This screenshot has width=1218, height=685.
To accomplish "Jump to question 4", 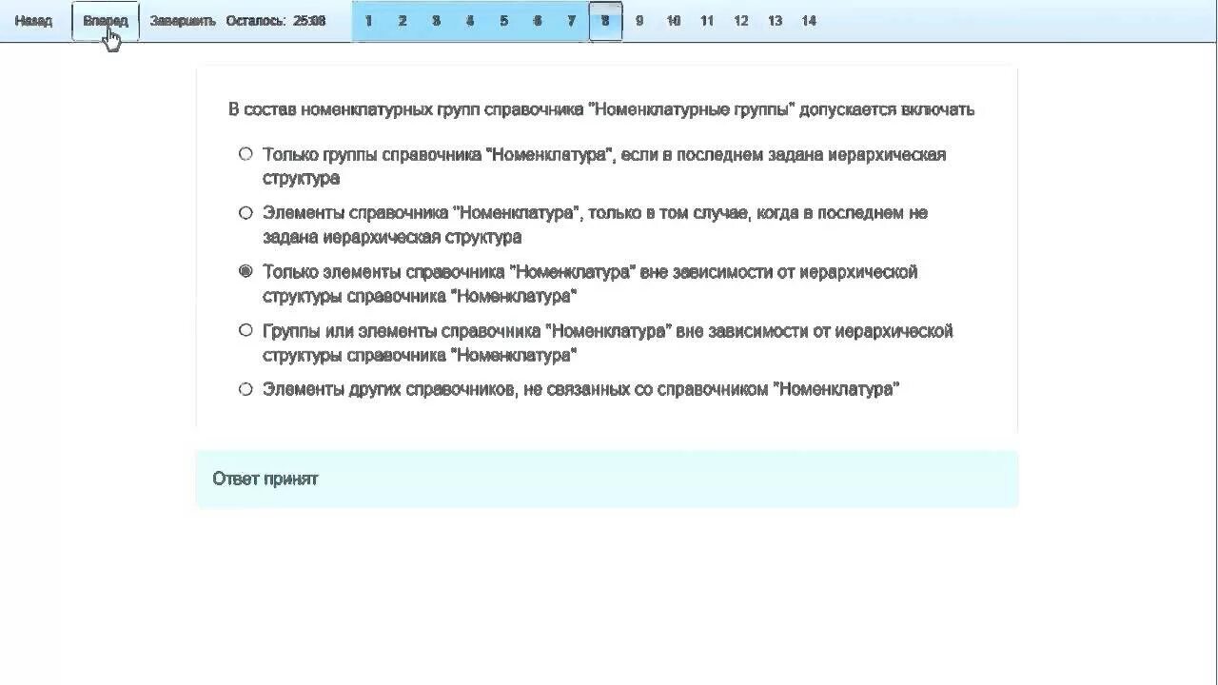I will coord(470,21).
